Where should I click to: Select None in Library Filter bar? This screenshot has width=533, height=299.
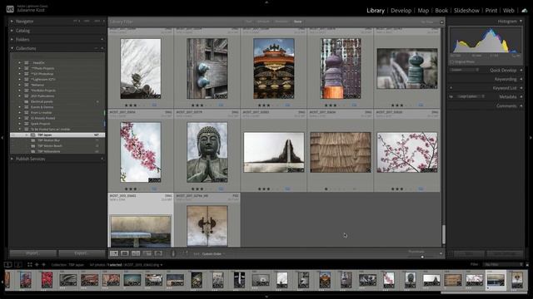(x=298, y=22)
